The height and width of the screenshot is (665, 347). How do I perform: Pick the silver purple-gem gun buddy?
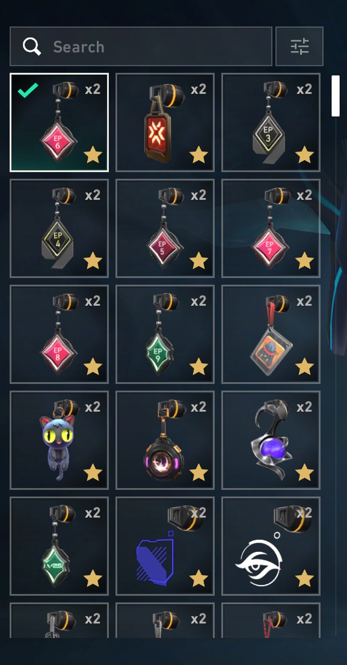click(x=271, y=440)
